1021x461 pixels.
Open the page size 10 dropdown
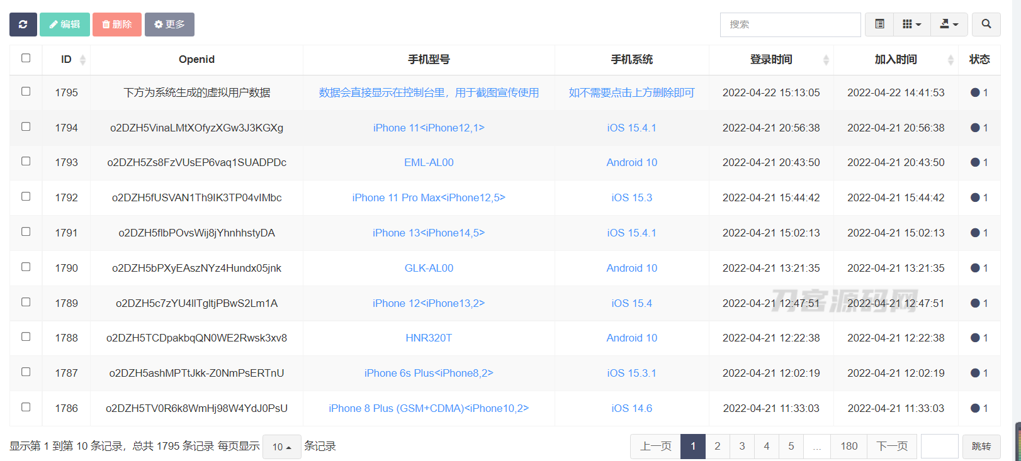[281, 447]
